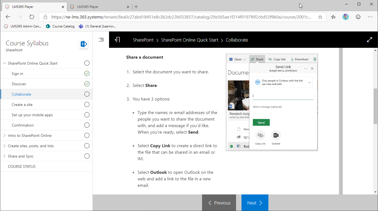The image size is (378, 211).
Task: Open Set up your mobile apps lesson
Action: pyautogui.click(x=32, y=115)
